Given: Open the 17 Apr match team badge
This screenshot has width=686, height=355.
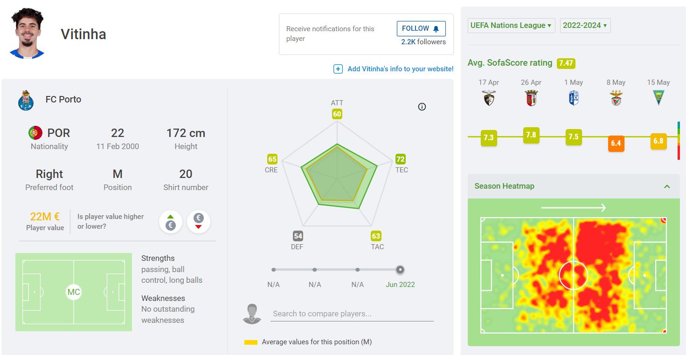Looking at the screenshot, I should tap(489, 98).
